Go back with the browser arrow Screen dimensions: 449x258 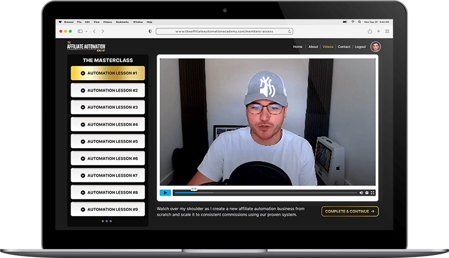tap(94, 31)
